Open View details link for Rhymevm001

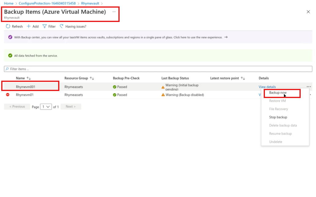[267, 87]
